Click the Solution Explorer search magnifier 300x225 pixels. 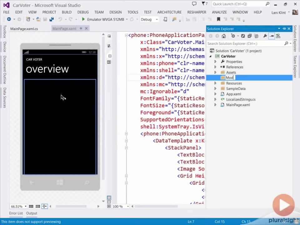tap(286, 43)
